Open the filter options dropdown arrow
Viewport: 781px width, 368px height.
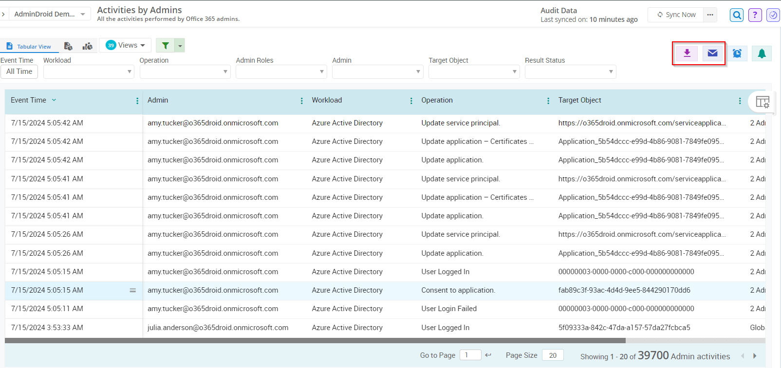coord(180,45)
